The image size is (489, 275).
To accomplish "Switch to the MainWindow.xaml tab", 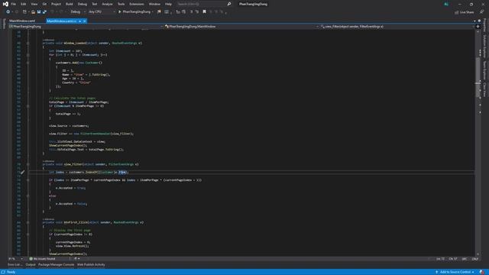I will click(22, 21).
